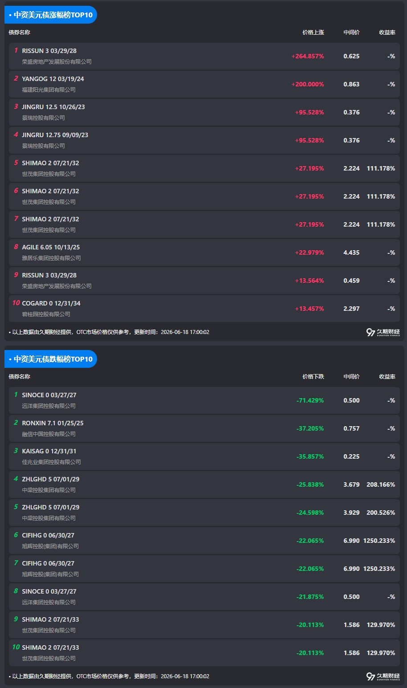Open bond JINGRU 12.5 10/26/23

pos(53,107)
